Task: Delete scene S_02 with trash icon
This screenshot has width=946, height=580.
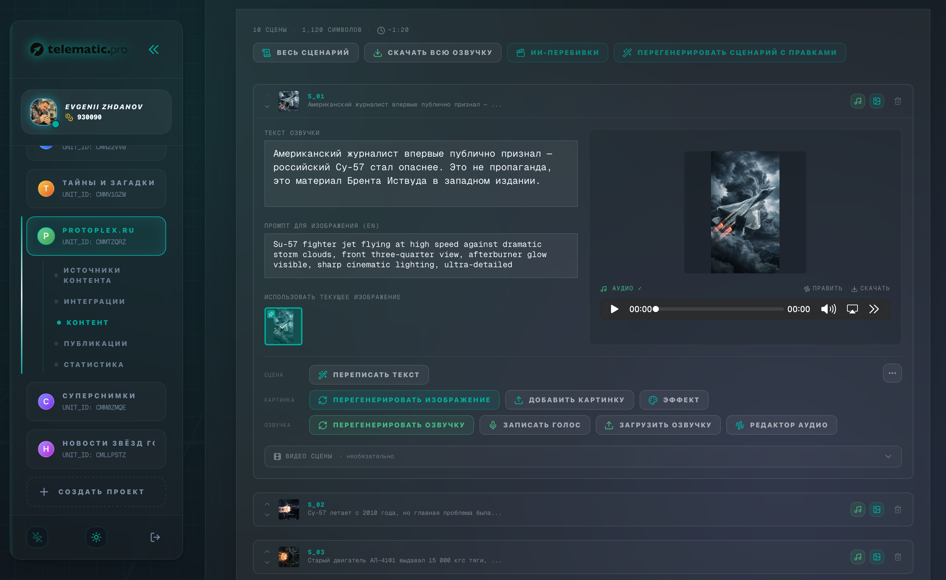Action: (x=898, y=509)
